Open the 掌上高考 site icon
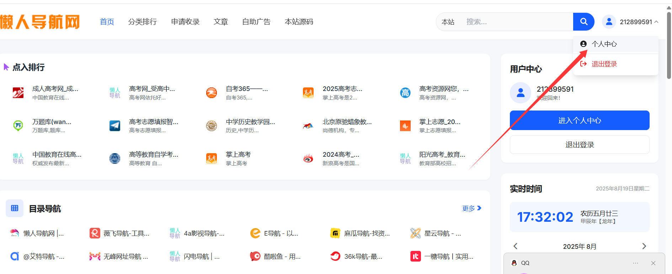 pyautogui.click(x=212, y=159)
